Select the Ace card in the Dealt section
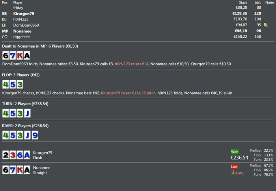 26,55
